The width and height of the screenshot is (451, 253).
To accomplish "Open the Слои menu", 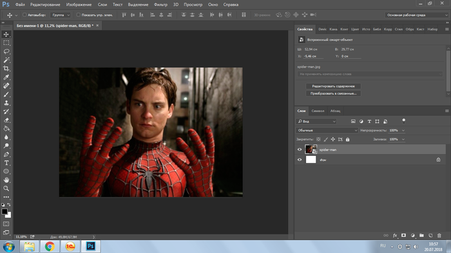I will pyautogui.click(x=102, y=5).
